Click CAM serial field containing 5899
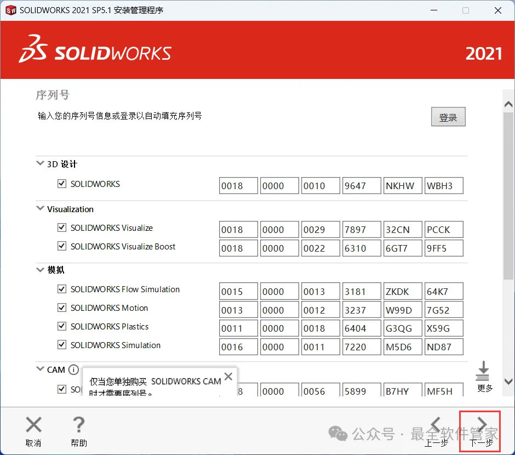515x455 pixels. click(x=362, y=390)
